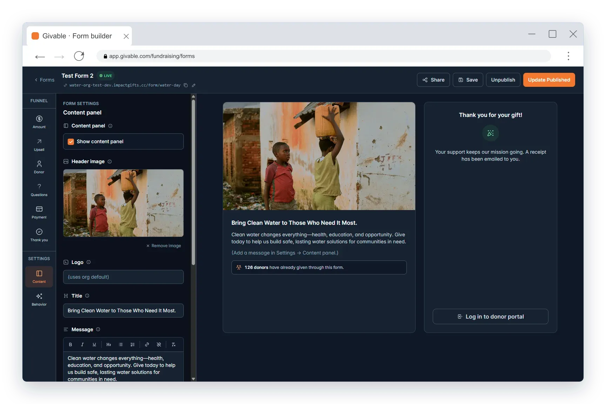Open the Behavior settings tab

tap(39, 299)
